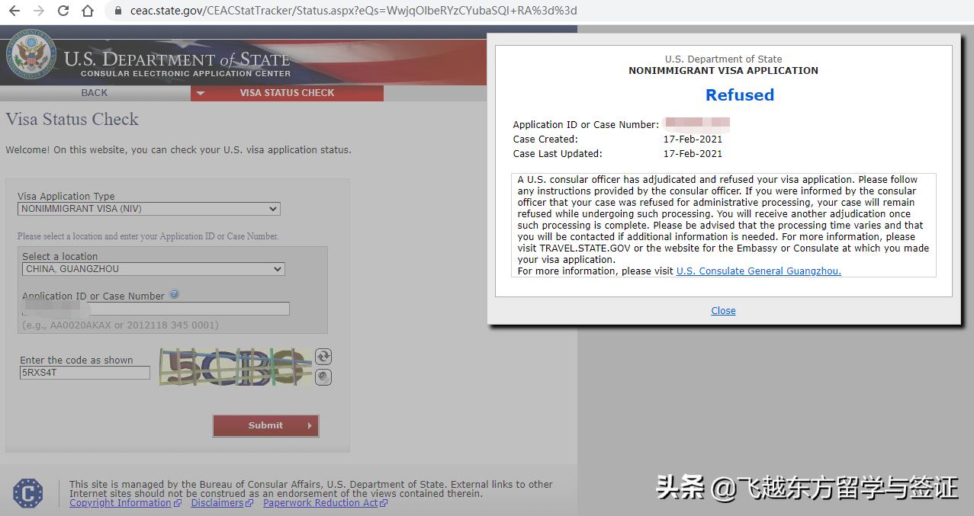Click the browser forward arrow
The height and width of the screenshot is (516, 974).
(x=40, y=11)
